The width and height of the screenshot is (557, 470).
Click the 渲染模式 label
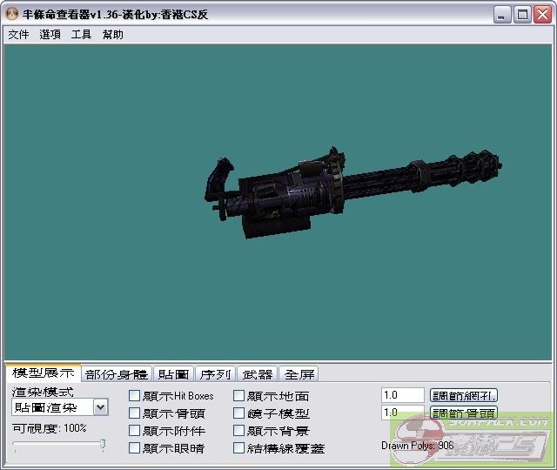[x=43, y=393]
